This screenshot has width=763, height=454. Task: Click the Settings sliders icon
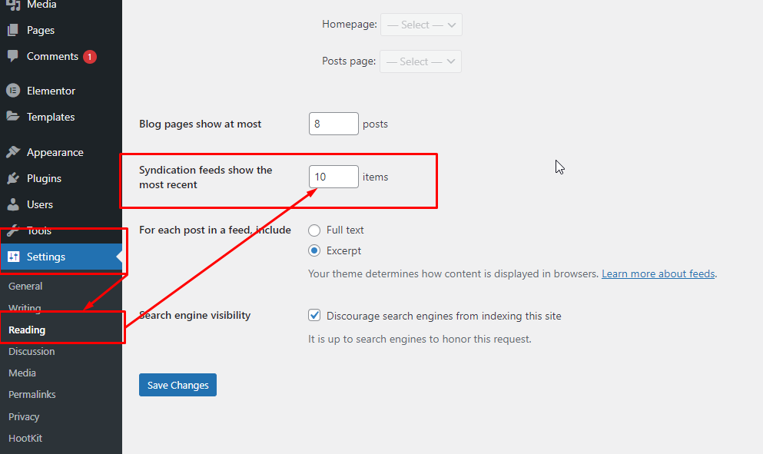[x=14, y=257]
